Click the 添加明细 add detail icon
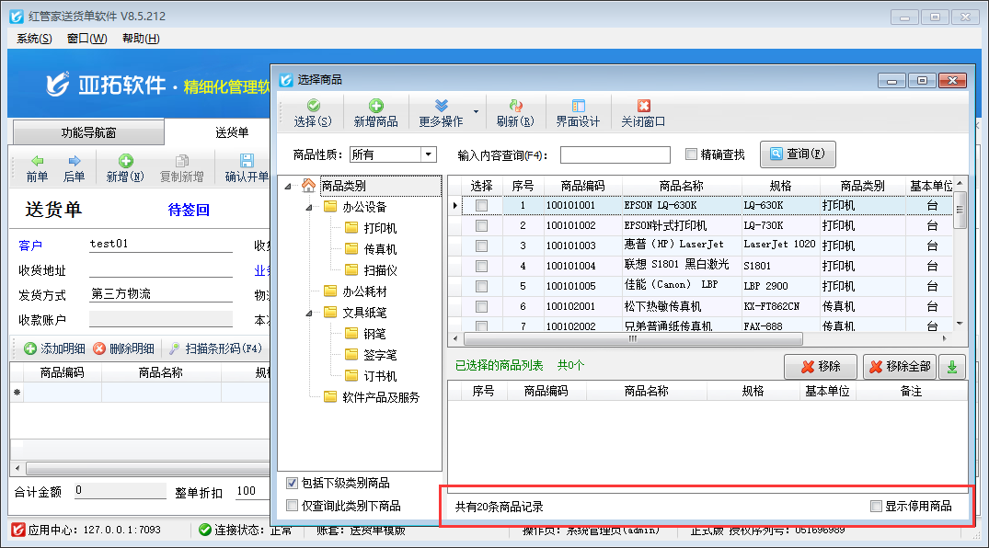The width and height of the screenshot is (989, 548). [x=30, y=348]
